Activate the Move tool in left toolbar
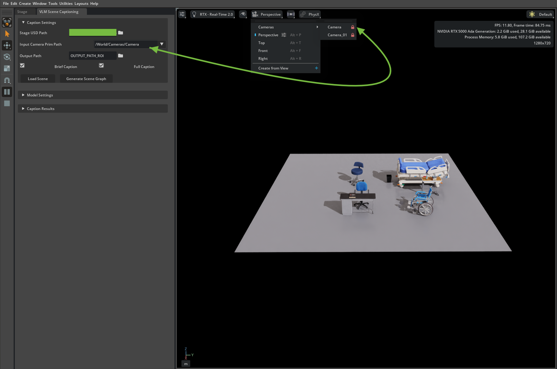The height and width of the screenshot is (369, 557). click(7, 45)
